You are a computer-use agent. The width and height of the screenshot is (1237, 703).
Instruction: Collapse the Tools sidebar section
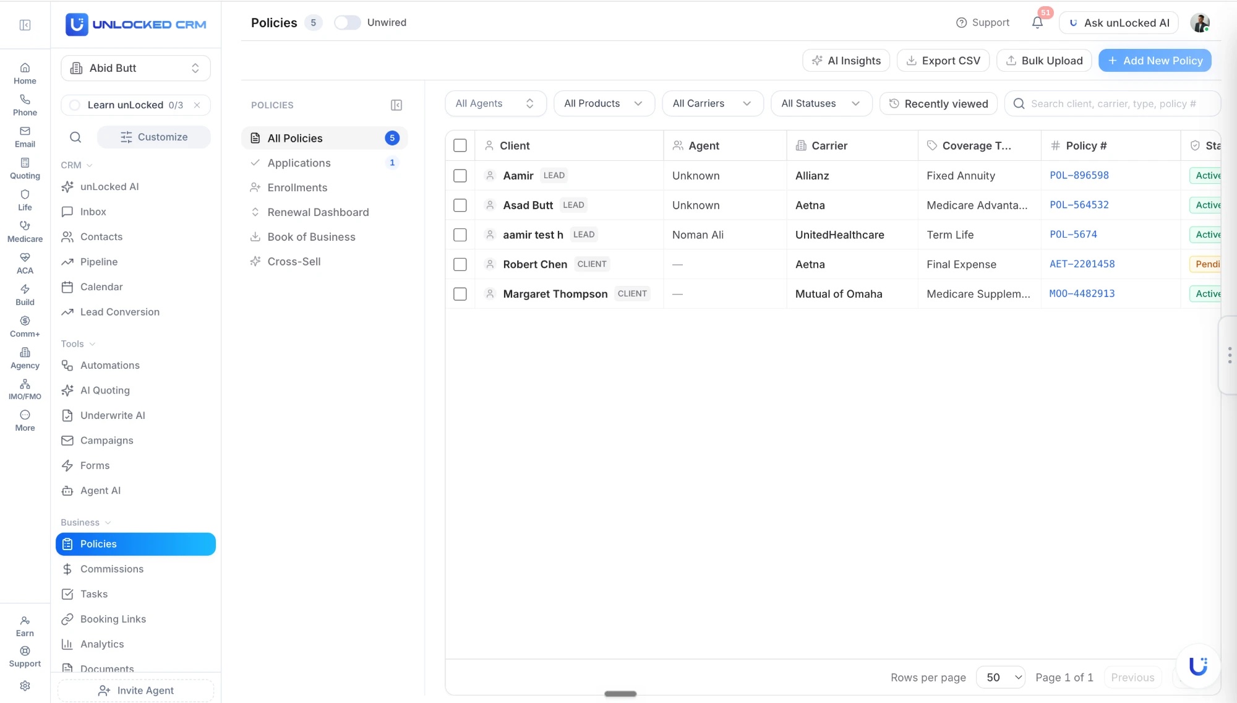click(x=78, y=344)
